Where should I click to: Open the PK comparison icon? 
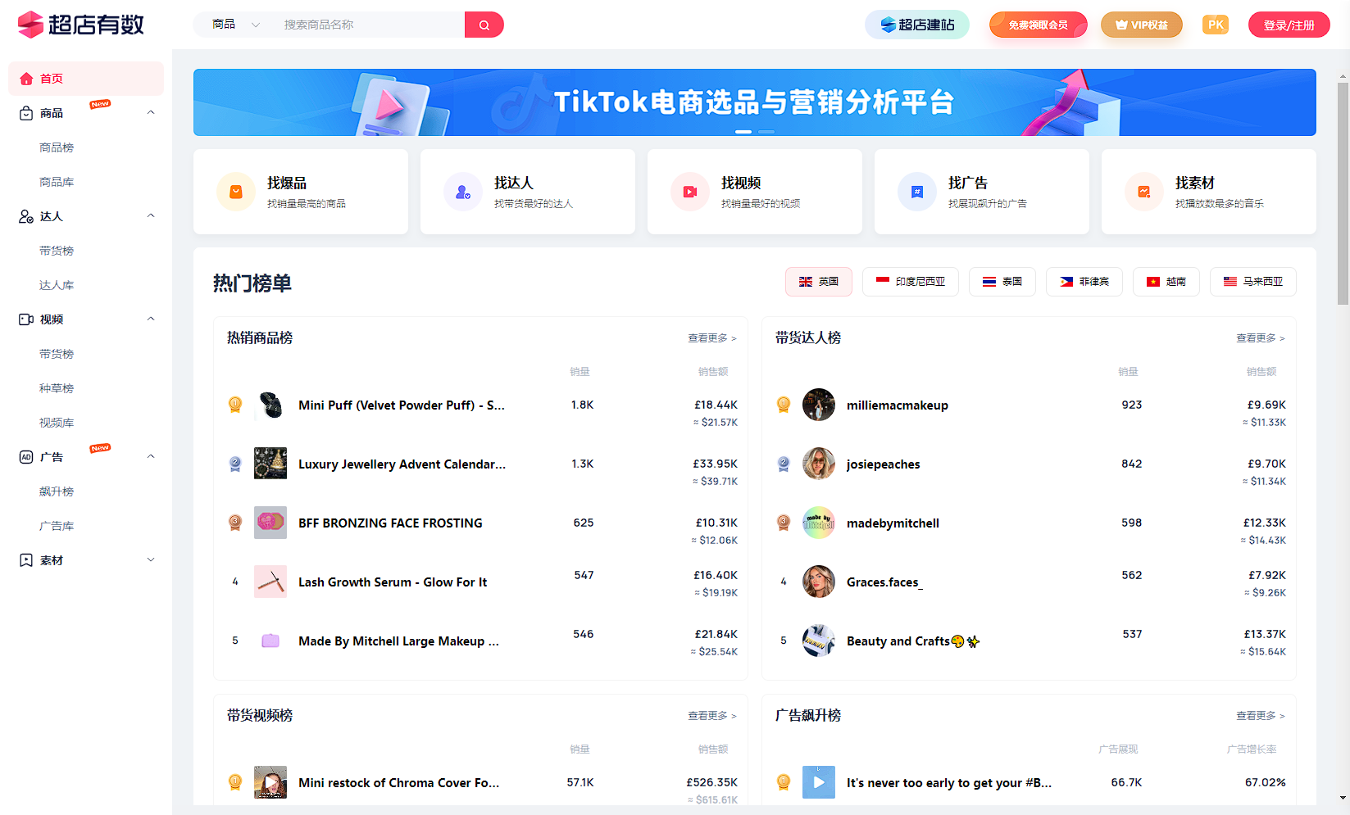[1216, 25]
